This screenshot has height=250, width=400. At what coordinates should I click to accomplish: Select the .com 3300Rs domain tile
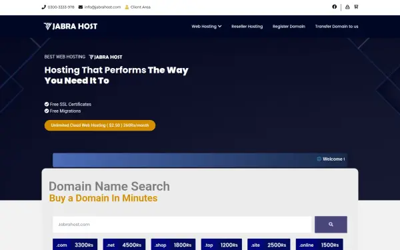pyautogui.click(x=75, y=245)
